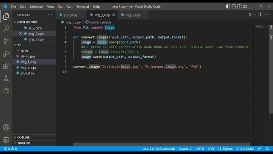273x154 pixels.
Task: Select interpreter 3.10.4 64-bit
Action: pos(245,149)
